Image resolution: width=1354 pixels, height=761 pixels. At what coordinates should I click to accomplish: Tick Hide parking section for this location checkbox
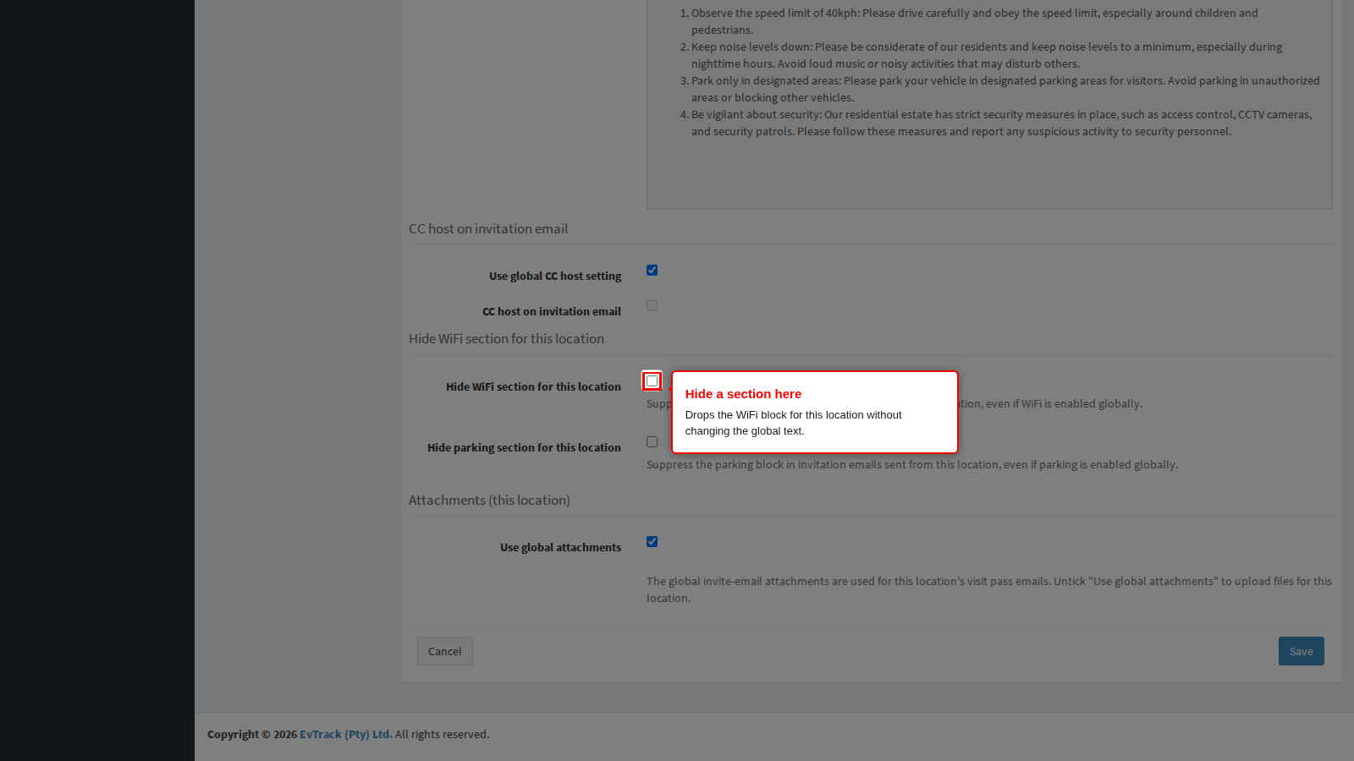652,442
